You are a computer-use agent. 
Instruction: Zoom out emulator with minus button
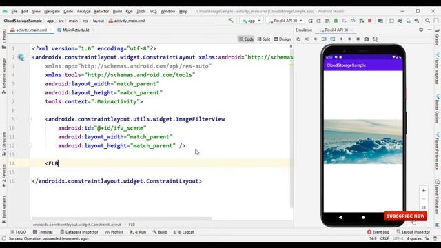(424, 199)
